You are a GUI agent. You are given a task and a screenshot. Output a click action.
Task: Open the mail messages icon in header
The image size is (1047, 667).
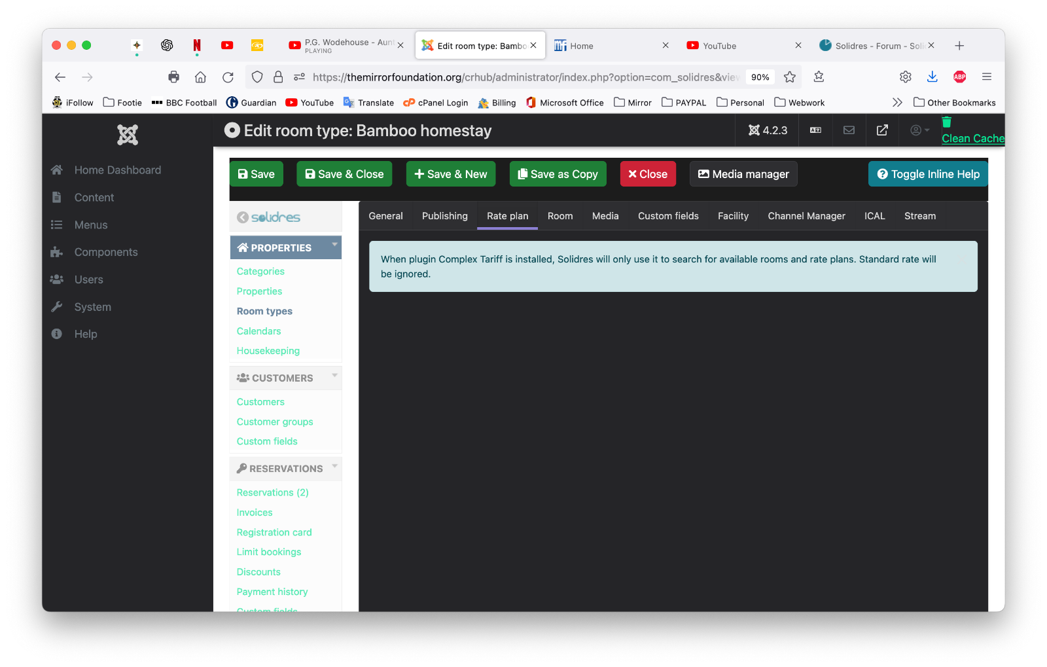click(x=849, y=130)
